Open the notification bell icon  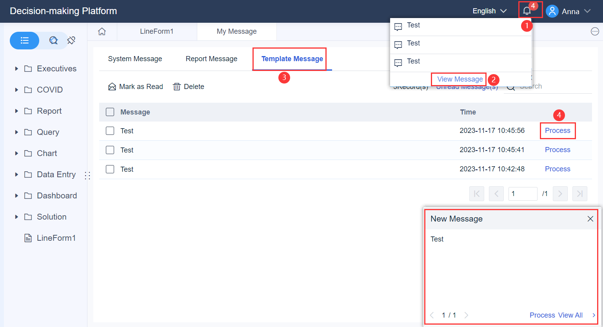pyautogui.click(x=527, y=11)
